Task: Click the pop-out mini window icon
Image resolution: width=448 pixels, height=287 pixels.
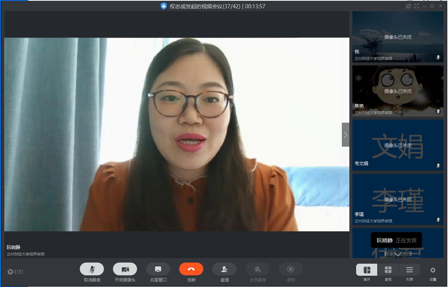Action: 408,6
